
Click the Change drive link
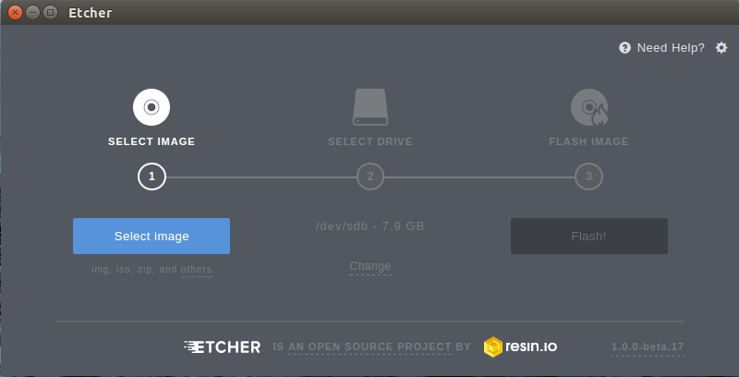(x=370, y=266)
